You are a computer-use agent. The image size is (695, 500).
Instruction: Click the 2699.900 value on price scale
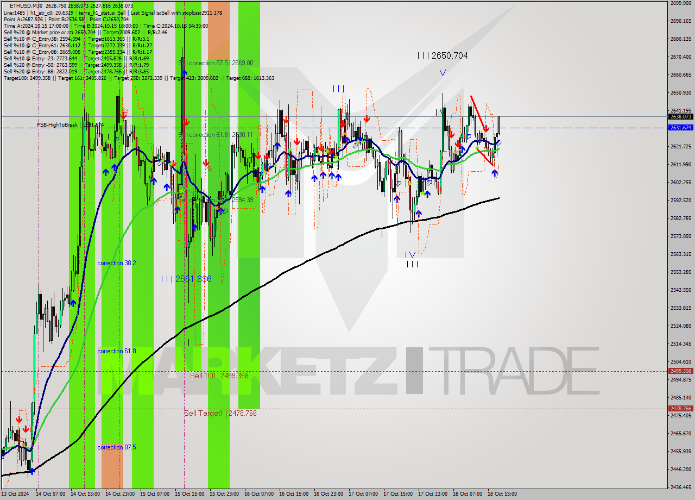pyautogui.click(x=680, y=3)
